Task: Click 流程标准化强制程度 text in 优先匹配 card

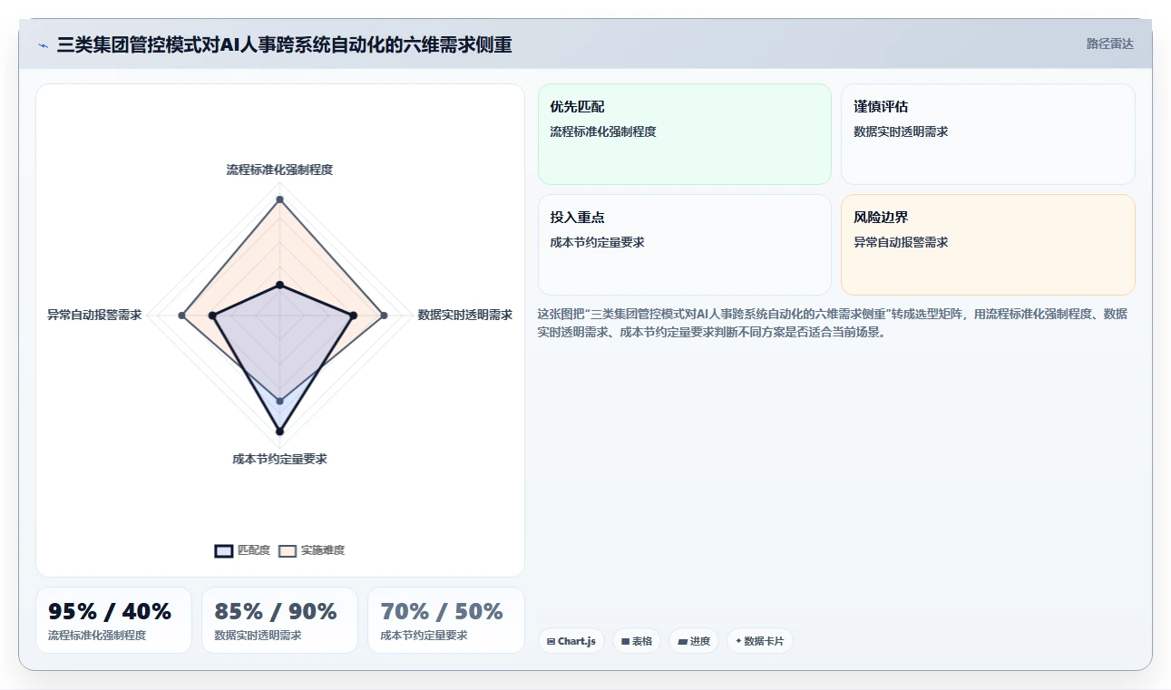Action: coord(603,131)
